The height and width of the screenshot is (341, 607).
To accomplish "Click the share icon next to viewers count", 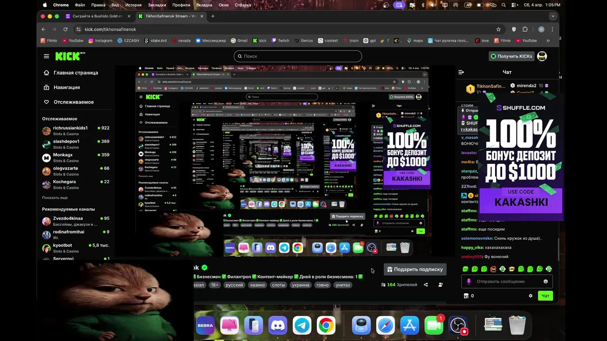I will tap(426, 285).
